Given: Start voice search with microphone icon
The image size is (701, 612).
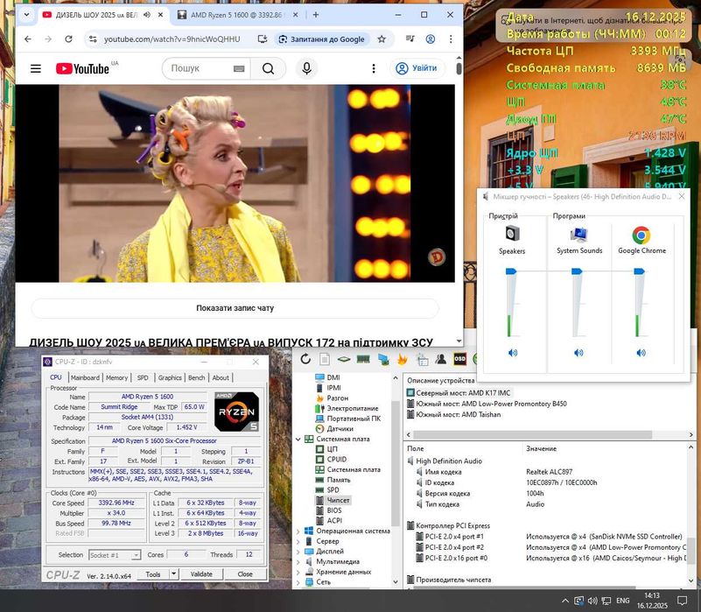Looking at the screenshot, I should pyautogui.click(x=305, y=69).
